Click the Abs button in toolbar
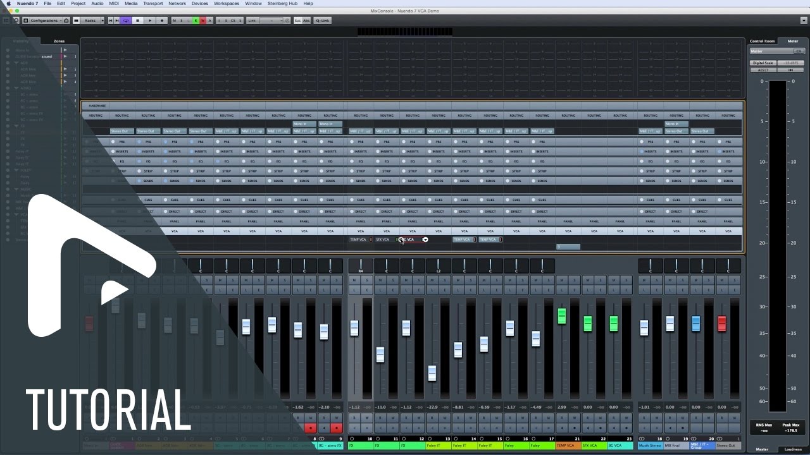Image resolution: width=810 pixels, height=455 pixels. [x=307, y=21]
